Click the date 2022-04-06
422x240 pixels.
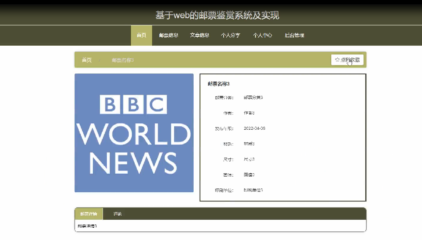click(254, 128)
